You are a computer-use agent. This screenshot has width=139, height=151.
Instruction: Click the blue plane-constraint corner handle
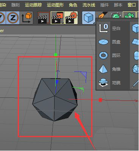pos(83,74)
